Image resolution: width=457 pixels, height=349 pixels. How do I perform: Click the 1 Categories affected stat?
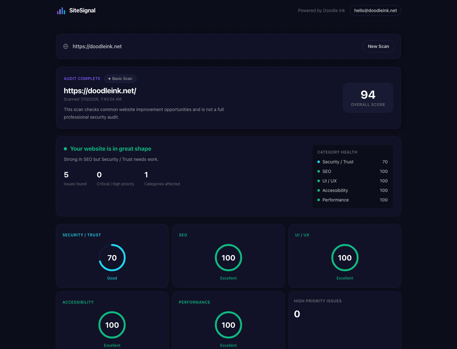point(162,179)
